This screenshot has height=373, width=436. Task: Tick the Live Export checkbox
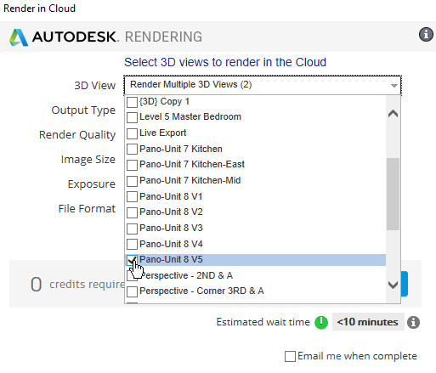tap(132, 133)
